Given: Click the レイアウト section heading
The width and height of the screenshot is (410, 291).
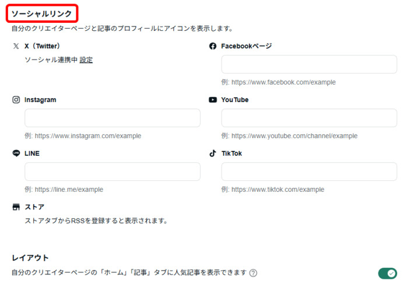Looking at the screenshot, I should pos(30,257).
